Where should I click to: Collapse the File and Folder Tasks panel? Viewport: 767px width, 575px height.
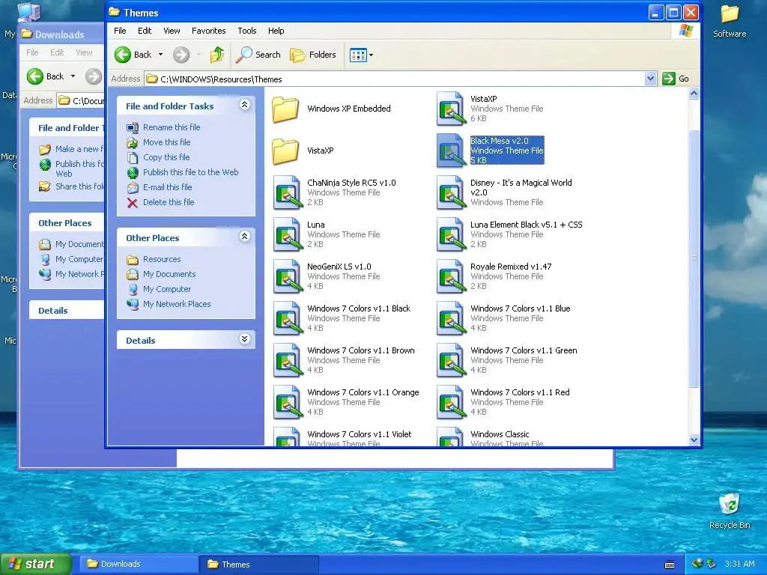(x=245, y=105)
